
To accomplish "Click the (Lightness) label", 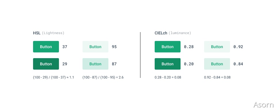I will point(53,33).
